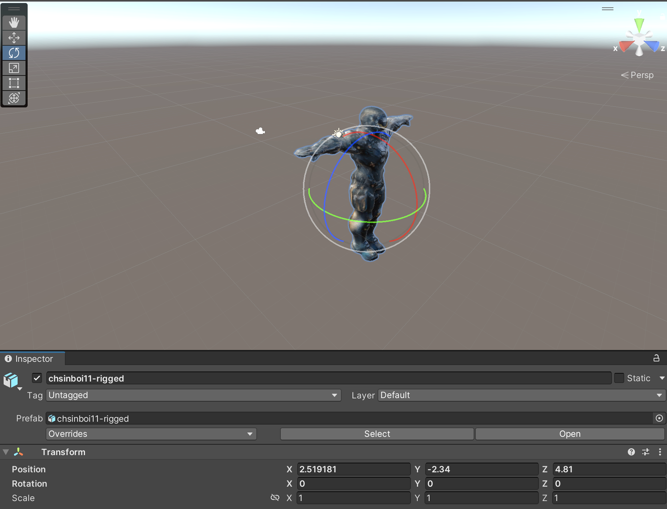Click the prefab Select button
This screenshot has height=509, width=667.
pyautogui.click(x=377, y=434)
